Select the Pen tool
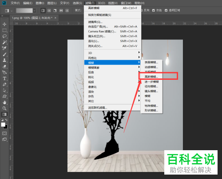This screenshot has height=179, width=222. (x=4, y=84)
